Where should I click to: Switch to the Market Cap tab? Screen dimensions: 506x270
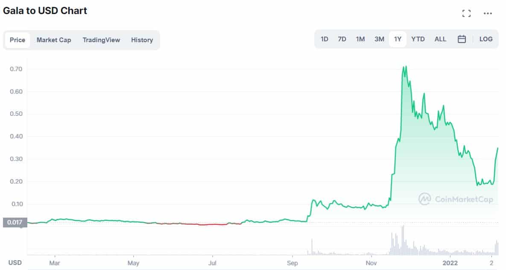tap(53, 40)
